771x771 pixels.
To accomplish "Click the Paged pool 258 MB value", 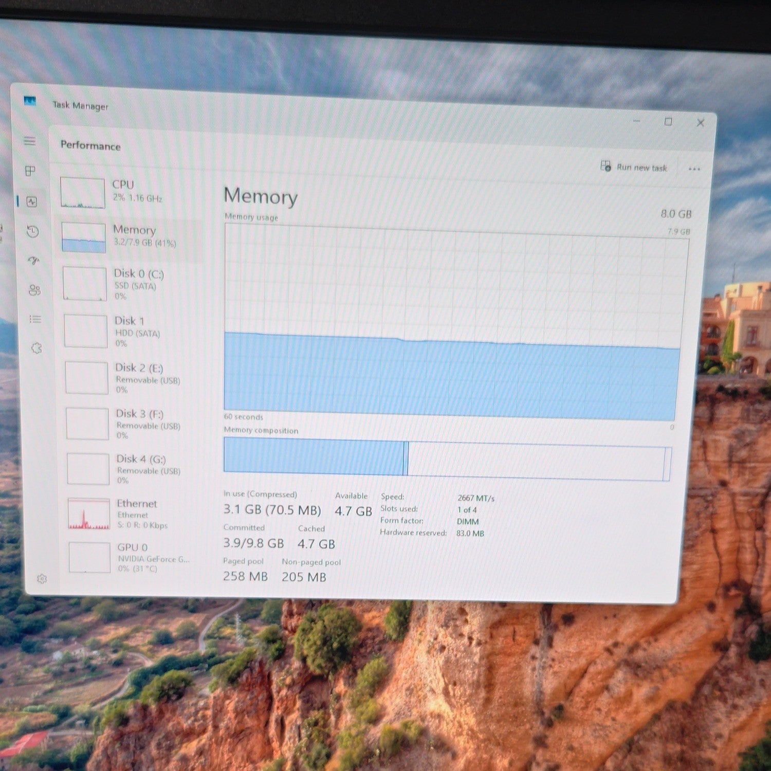I will [x=245, y=576].
